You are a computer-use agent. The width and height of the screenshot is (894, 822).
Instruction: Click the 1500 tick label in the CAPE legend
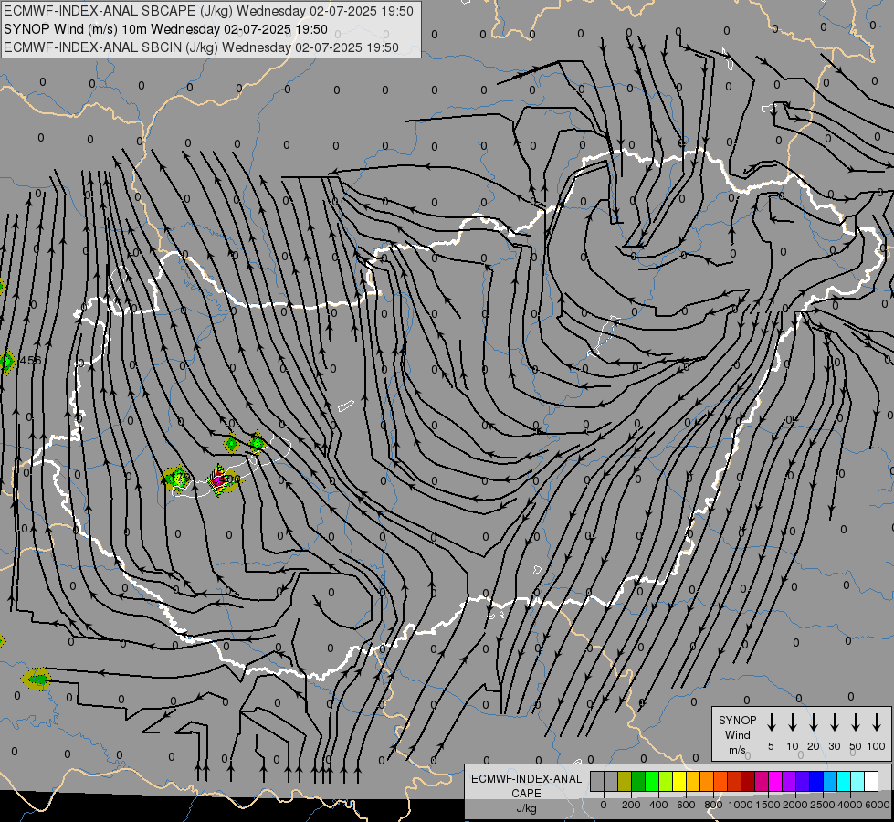768,805
